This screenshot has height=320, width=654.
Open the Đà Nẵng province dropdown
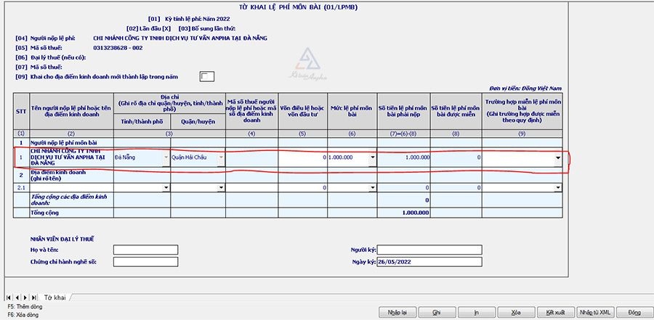(x=166, y=157)
